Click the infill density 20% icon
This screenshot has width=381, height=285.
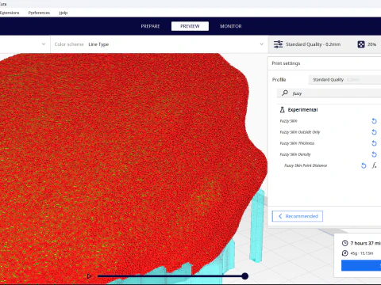click(x=361, y=44)
